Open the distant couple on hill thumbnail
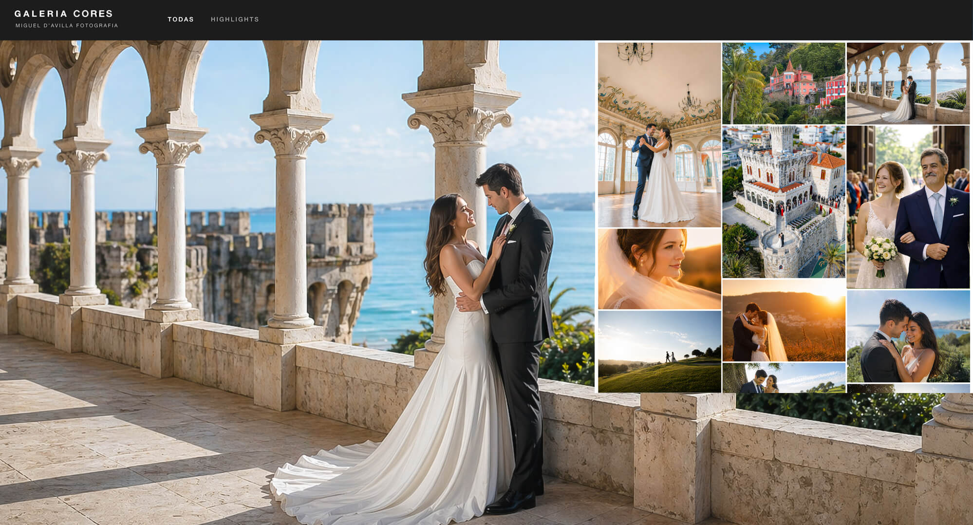This screenshot has width=973, height=525. tap(659, 352)
